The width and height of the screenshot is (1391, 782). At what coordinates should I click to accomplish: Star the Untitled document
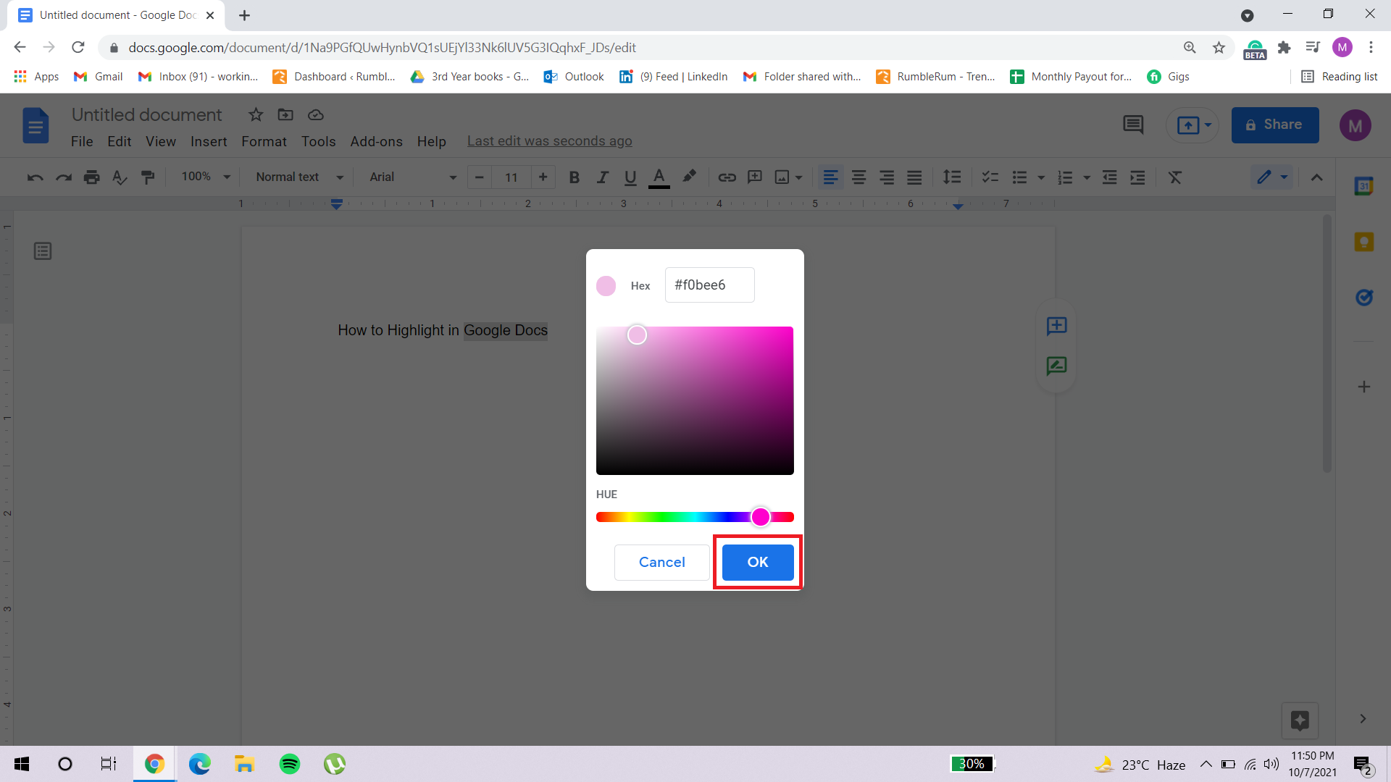pyautogui.click(x=256, y=114)
